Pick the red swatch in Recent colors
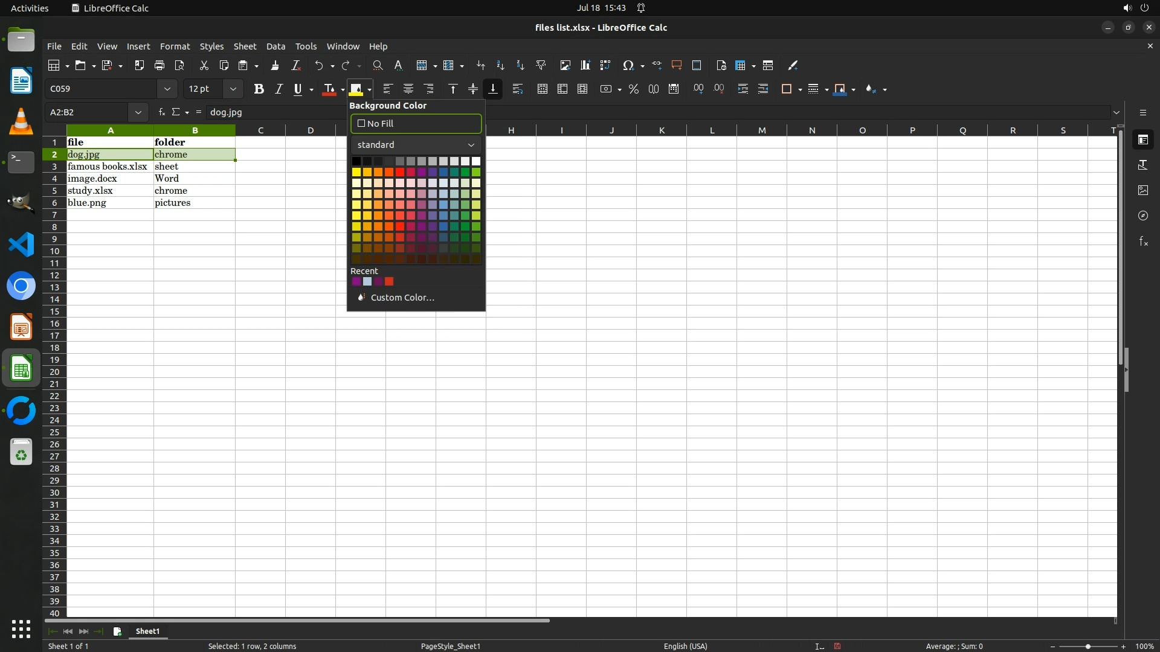 click(x=389, y=282)
